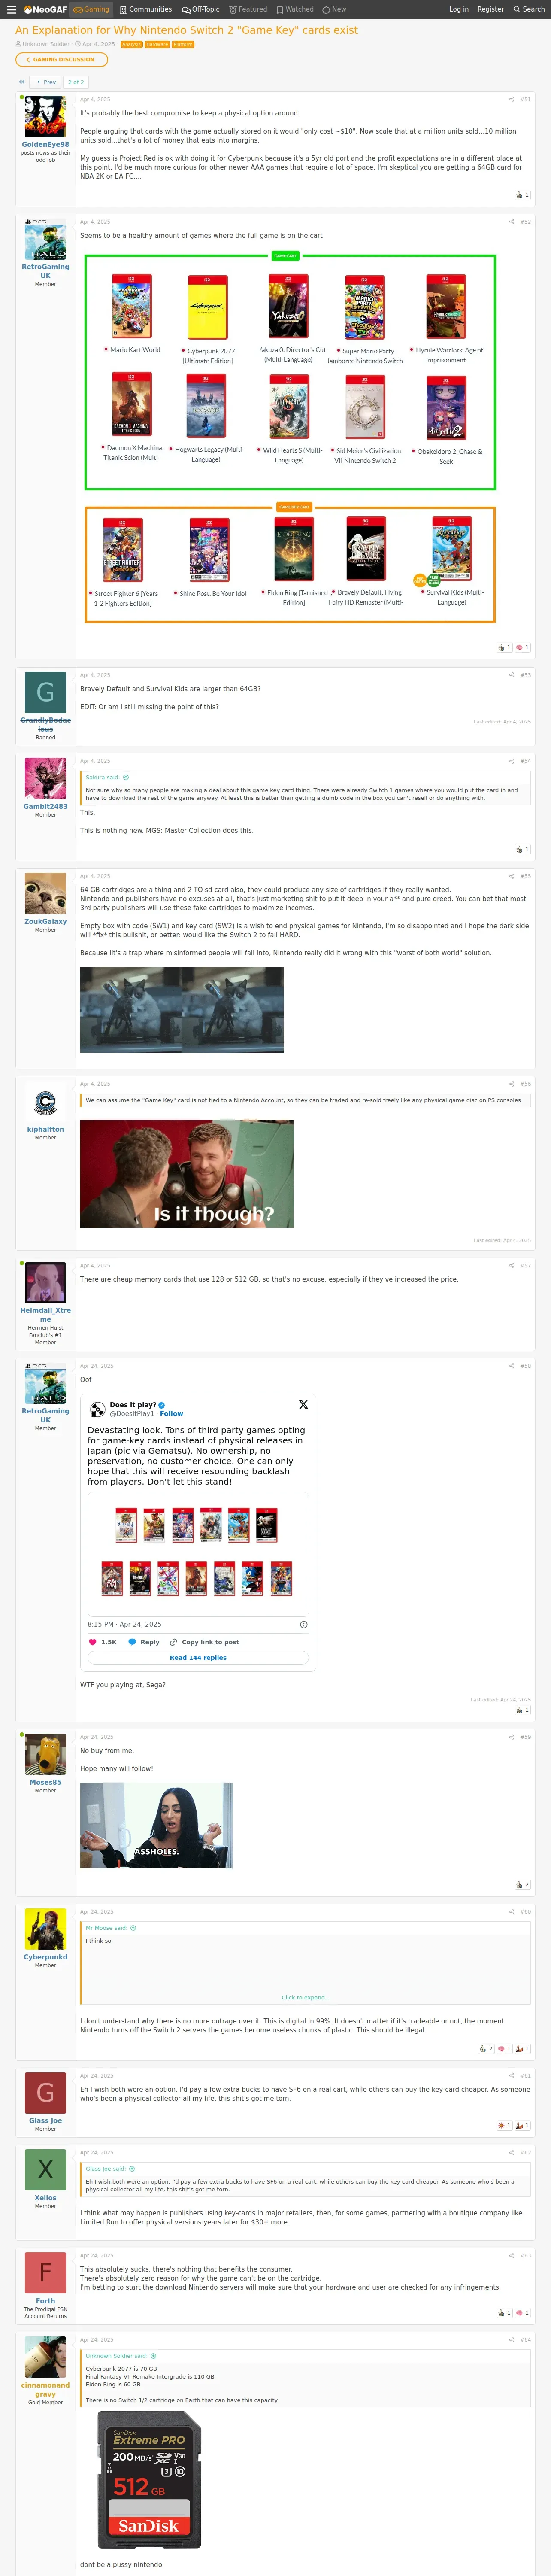Share post #55 icon
Screen dimensions: 551x2576
(512, 876)
